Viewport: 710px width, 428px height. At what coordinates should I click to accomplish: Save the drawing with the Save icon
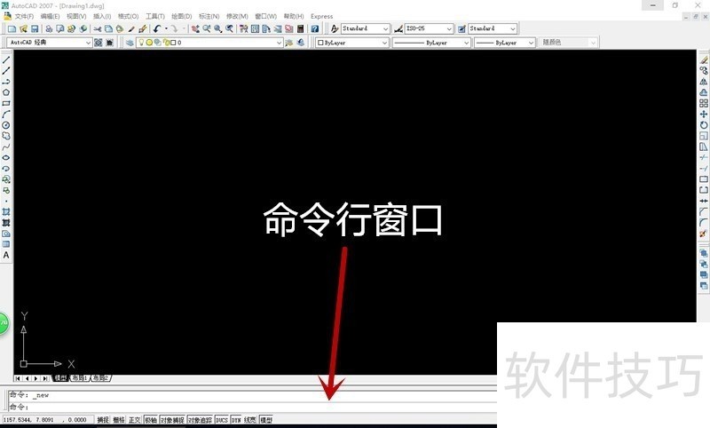(35, 28)
